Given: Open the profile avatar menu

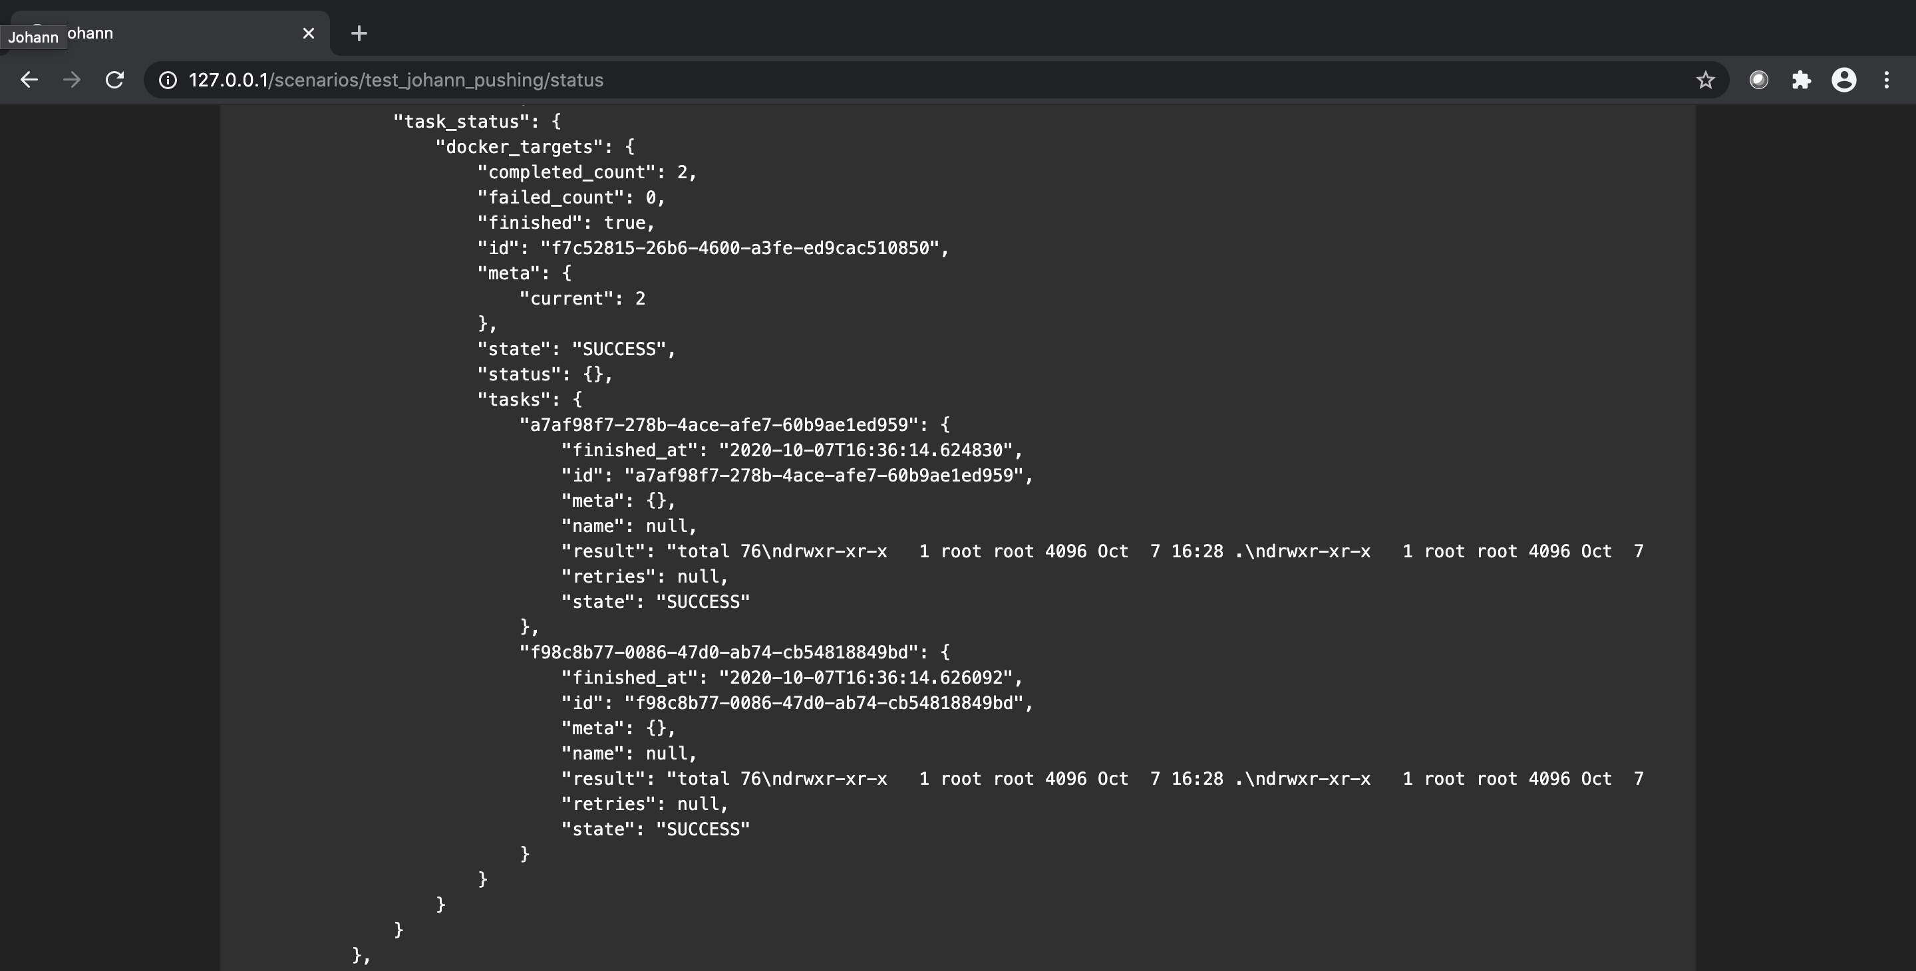Looking at the screenshot, I should [1844, 80].
